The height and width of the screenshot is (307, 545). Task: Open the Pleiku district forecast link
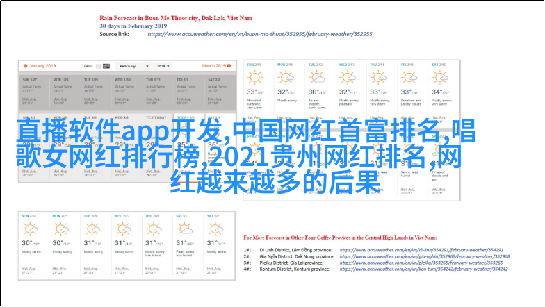tap(421, 263)
